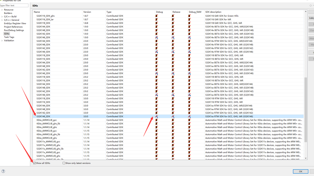The width and height of the screenshot is (314, 176).
Task: Click Debug_RAM icon in S32K118_SDK 1.8.8 row
Action: click(x=190, y=23)
